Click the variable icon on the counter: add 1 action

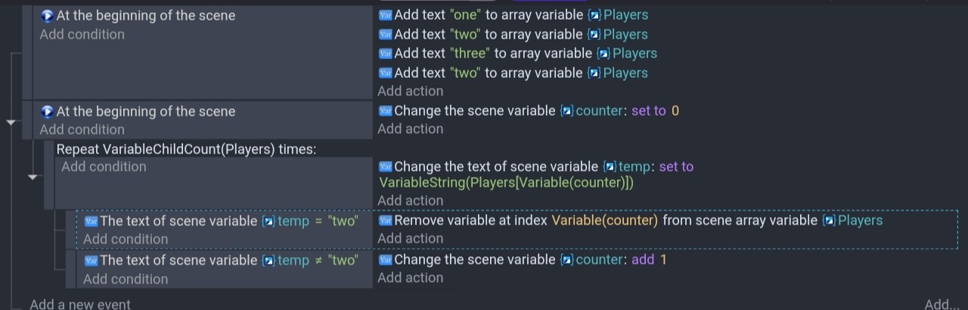(x=385, y=260)
